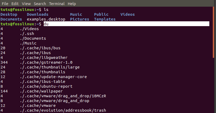Click the Documents directory in ls output
216x113 pixels.
pos(11,19)
